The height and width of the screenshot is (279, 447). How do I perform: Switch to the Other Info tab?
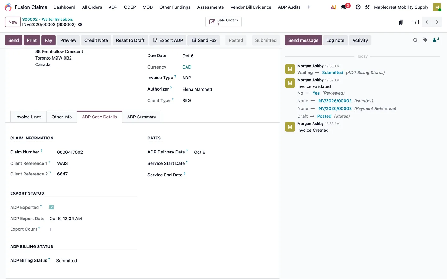click(62, 117)
